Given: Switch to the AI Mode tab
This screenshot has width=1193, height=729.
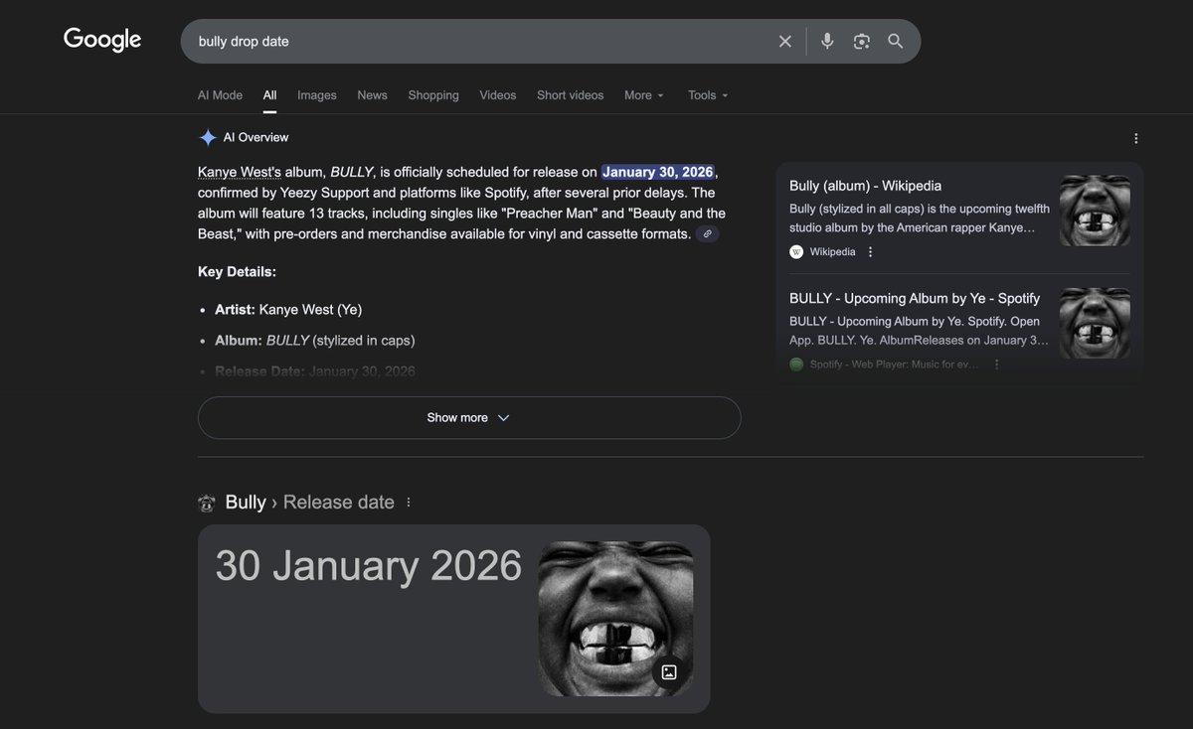Looking at the screenshot, I should point(220,95).
